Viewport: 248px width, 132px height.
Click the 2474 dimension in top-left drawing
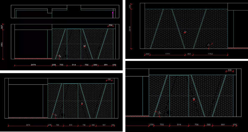(33, 64)
